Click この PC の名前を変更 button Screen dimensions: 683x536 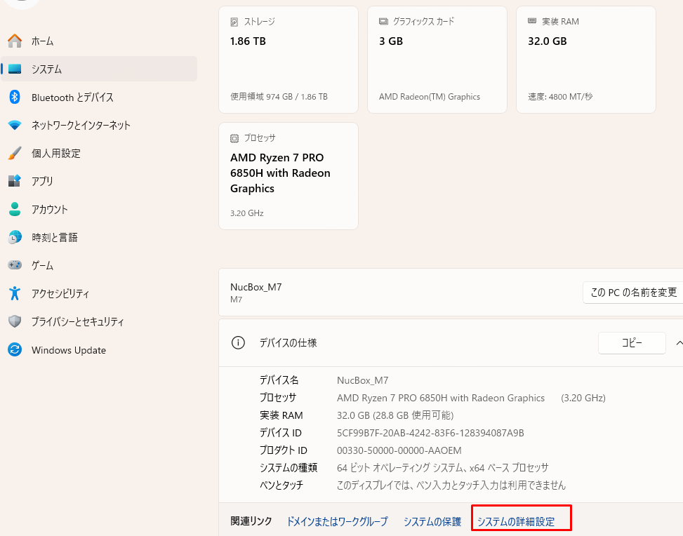click(x=633, y=293)
